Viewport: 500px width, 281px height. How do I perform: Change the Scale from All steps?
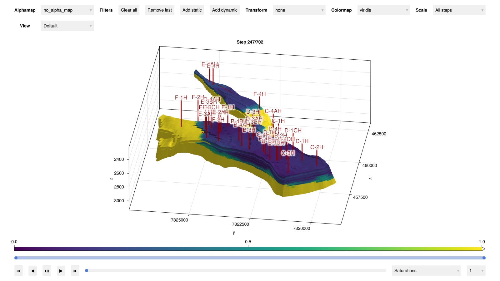459,10
